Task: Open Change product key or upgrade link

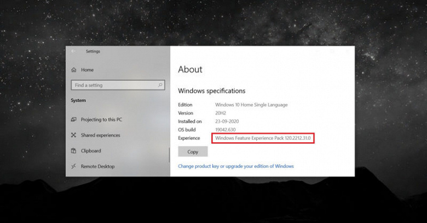Action: (x=236, y=166)
